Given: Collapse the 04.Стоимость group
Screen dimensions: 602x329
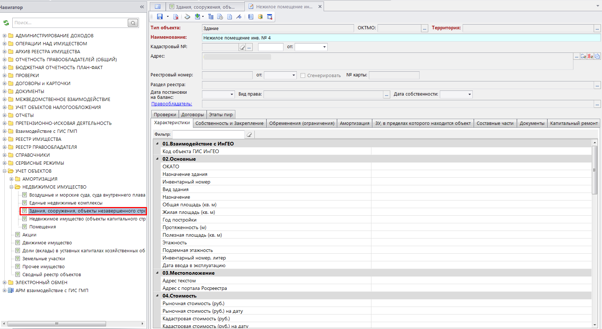Looking at the screenshot, I should (157, 296).
